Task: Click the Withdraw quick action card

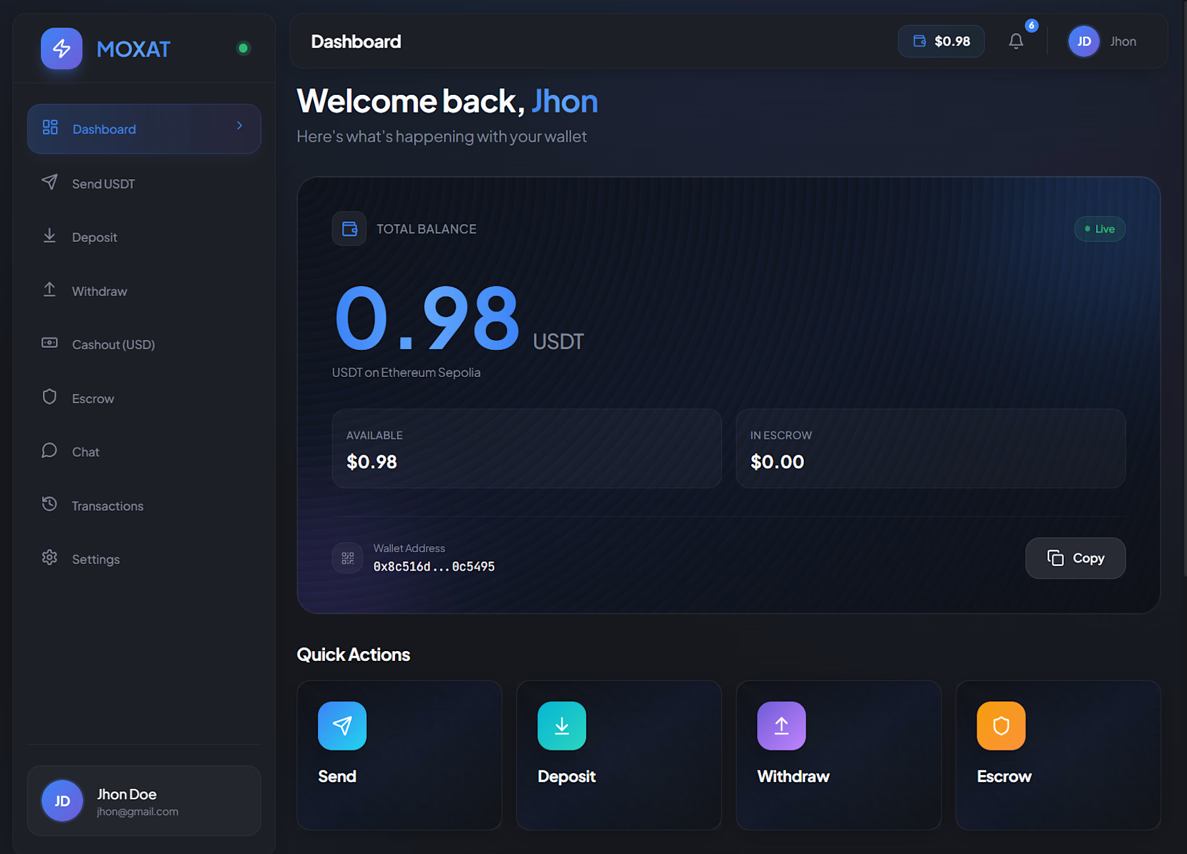Action: tap(839, 755)
